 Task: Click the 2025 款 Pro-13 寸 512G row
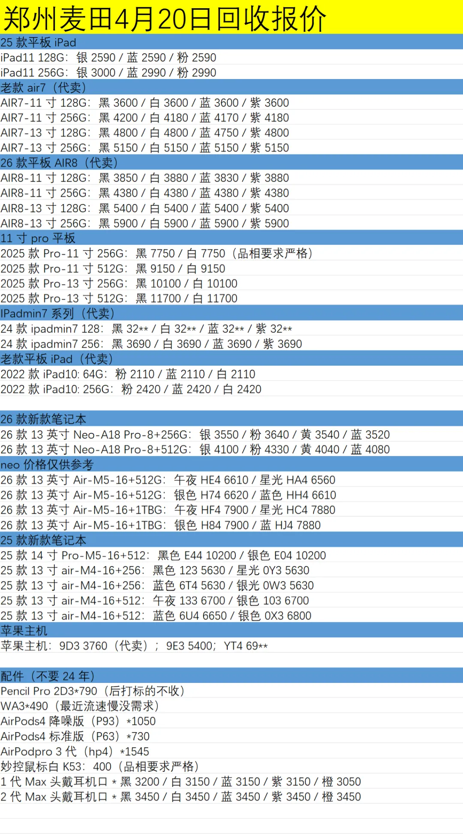point(231,298)
